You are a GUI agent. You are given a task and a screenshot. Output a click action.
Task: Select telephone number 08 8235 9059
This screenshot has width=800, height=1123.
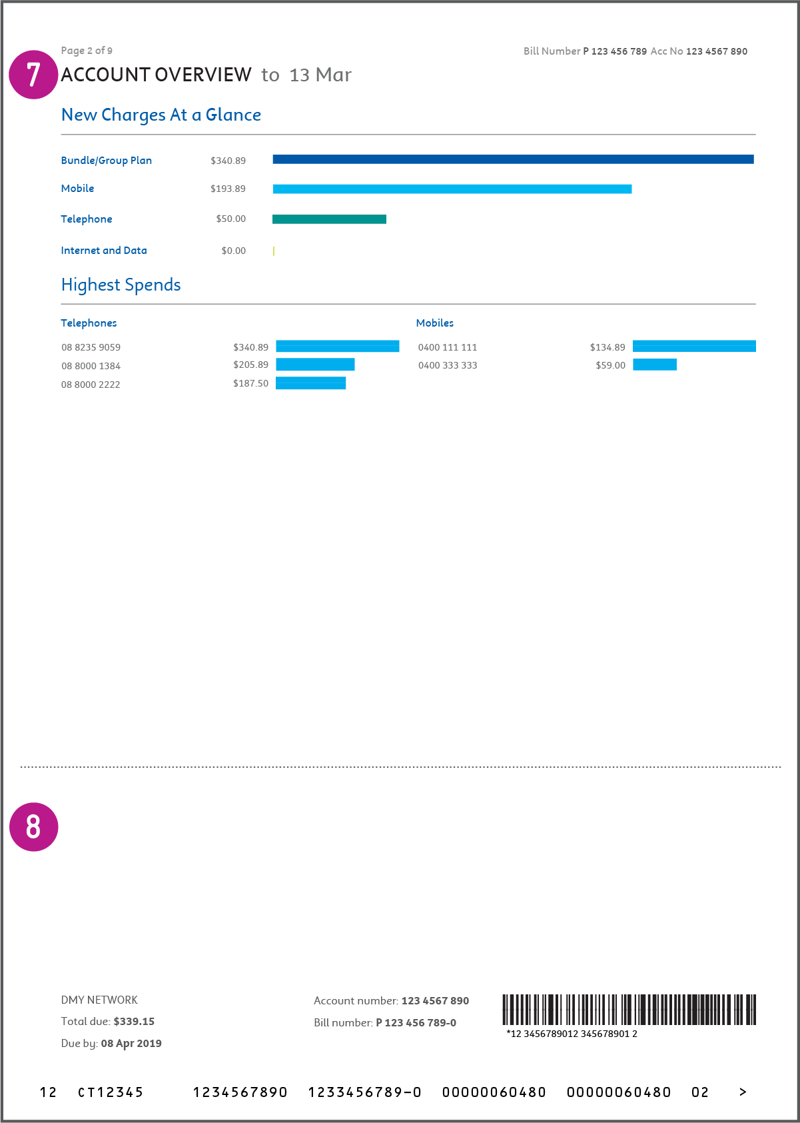91,347
